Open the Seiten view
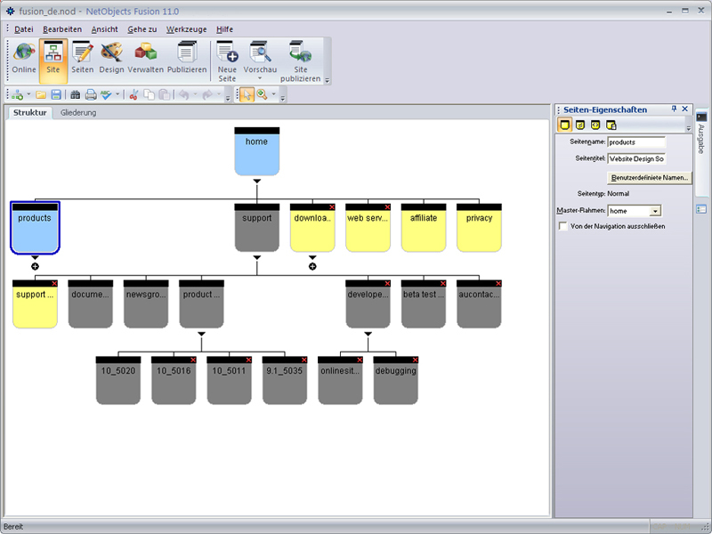This screenshot has height=534, width=712. point(82,58)
